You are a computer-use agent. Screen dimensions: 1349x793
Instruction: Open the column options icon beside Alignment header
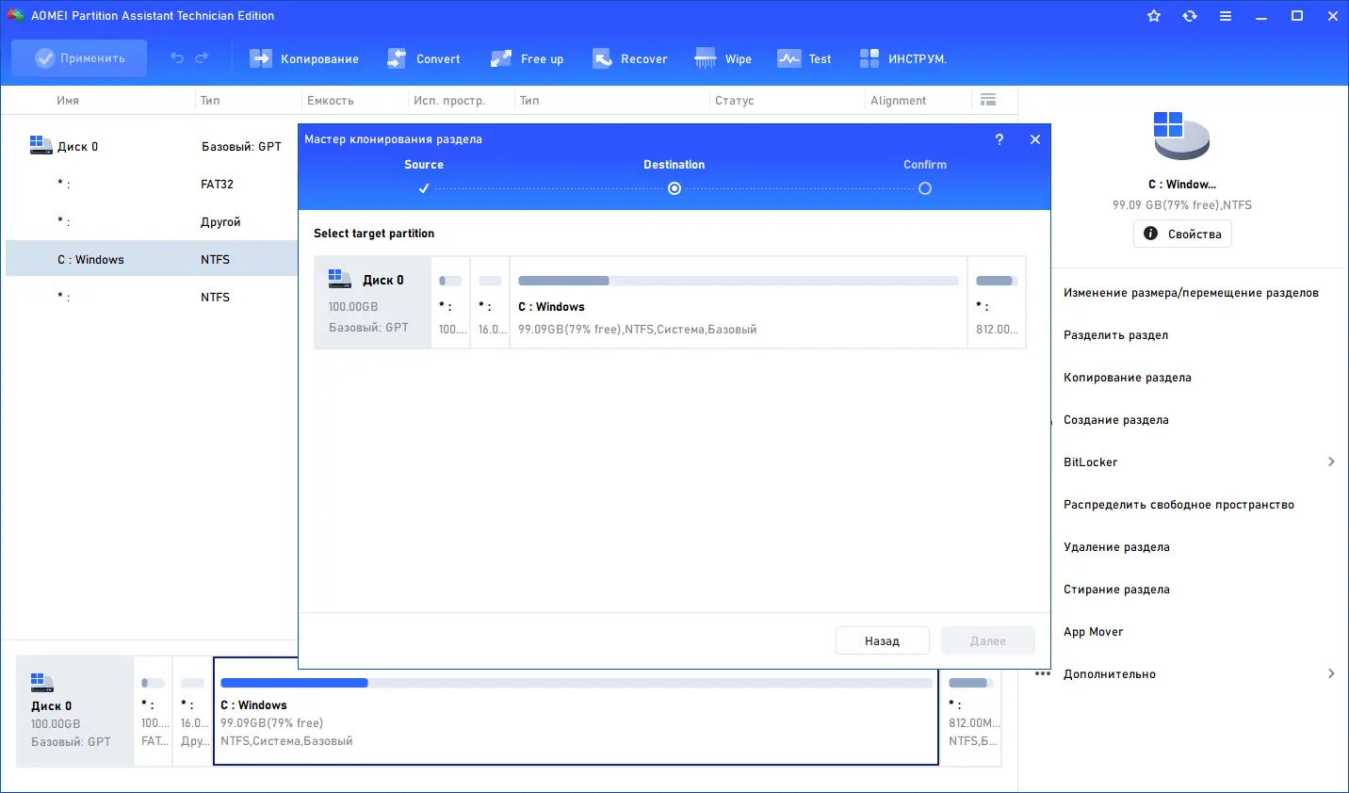coord(987,100)
